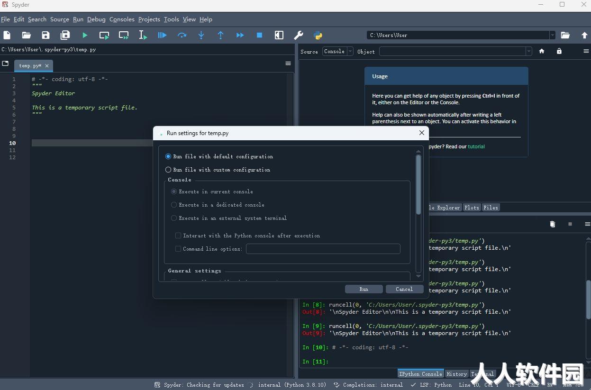Remove all variables console icon
Image resolution: width=591 pixels, height=390 pixels.
coord(552,224)
